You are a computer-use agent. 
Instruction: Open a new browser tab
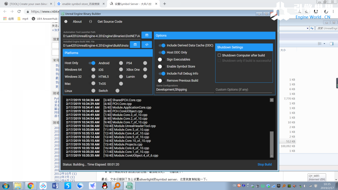click(164, 4)
